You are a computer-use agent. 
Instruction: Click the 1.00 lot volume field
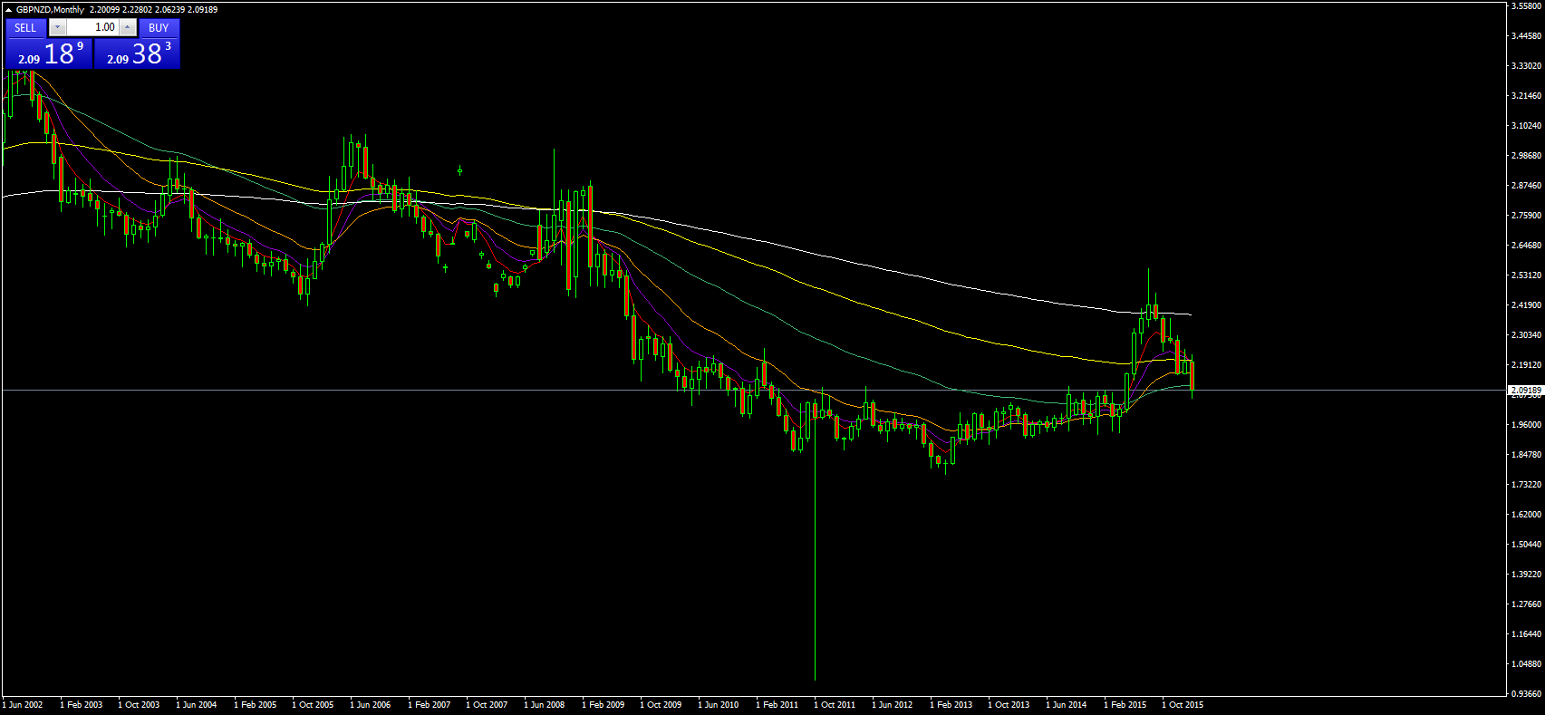coord(92,28)
